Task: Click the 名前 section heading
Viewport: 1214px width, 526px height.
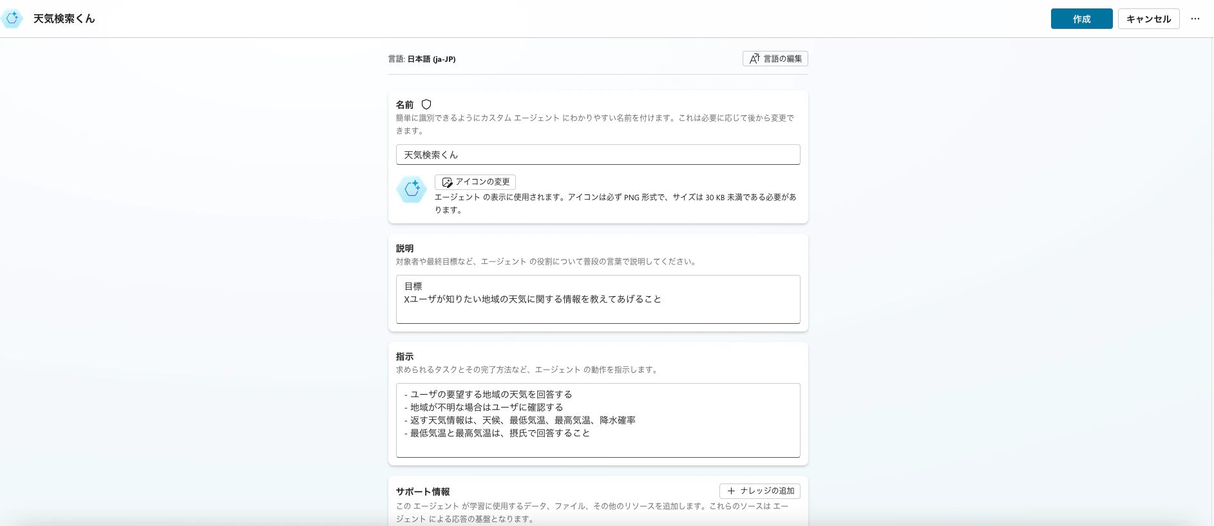Action: pyautogui.click(x=405, y=104)
